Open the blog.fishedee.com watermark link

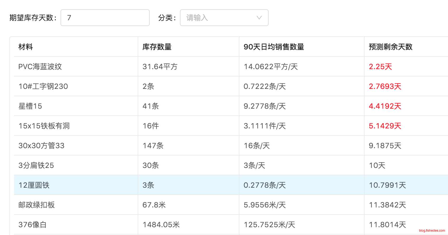(432, 231)
